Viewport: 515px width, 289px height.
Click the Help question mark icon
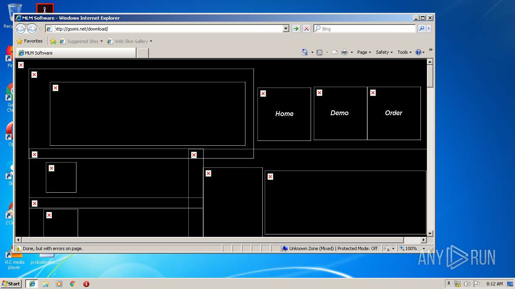[x=418, y=52]
